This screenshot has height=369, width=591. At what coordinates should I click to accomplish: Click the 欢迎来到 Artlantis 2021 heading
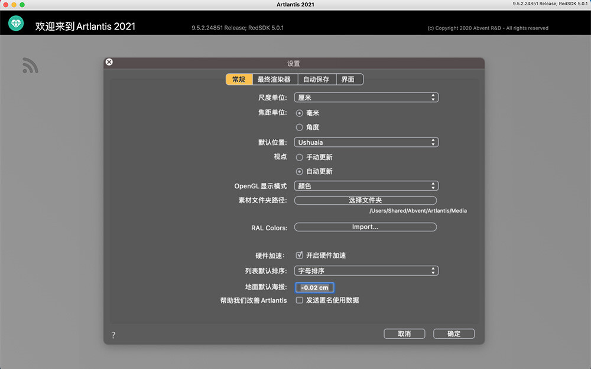pos(85,27)
